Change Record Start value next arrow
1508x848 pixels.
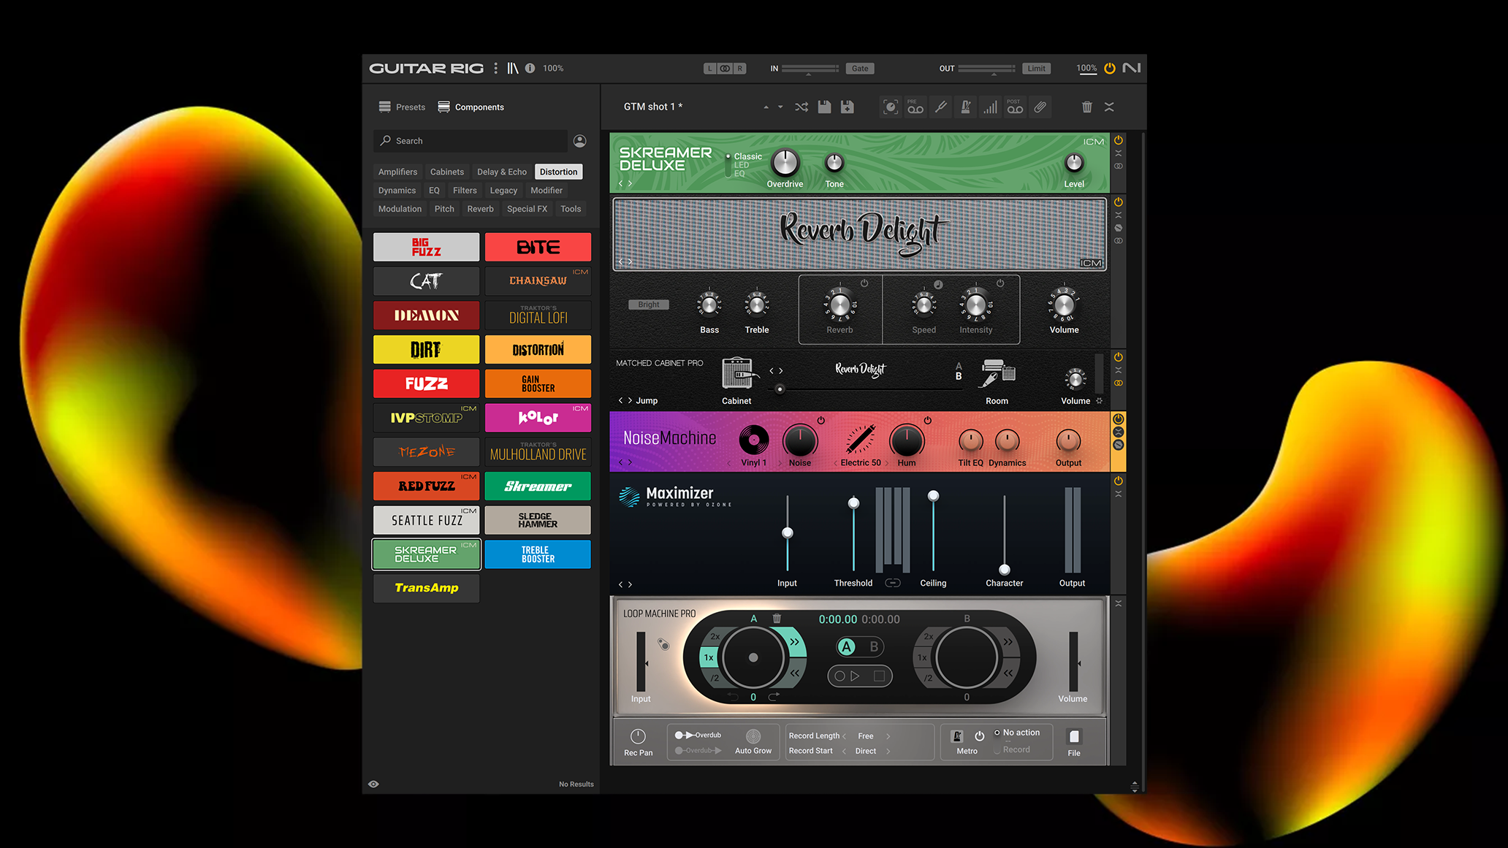pos(888,751)
